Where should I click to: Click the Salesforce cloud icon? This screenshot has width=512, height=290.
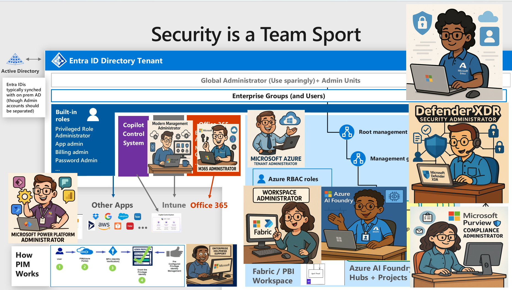pos(123,216)
